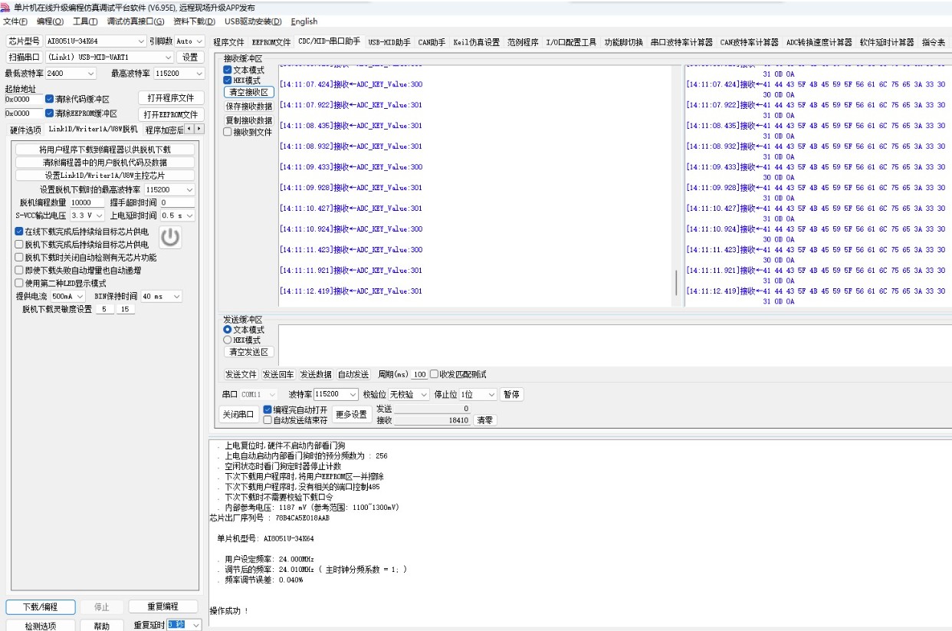The height and width of the screenshot is (631, 952).
Task: Switch language via English menu item
Action: 304,21
